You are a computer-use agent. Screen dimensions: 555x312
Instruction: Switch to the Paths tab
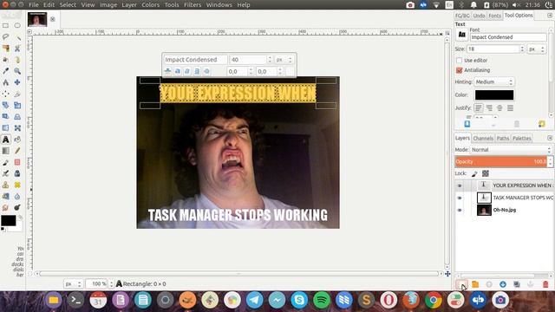pos(503,139)
